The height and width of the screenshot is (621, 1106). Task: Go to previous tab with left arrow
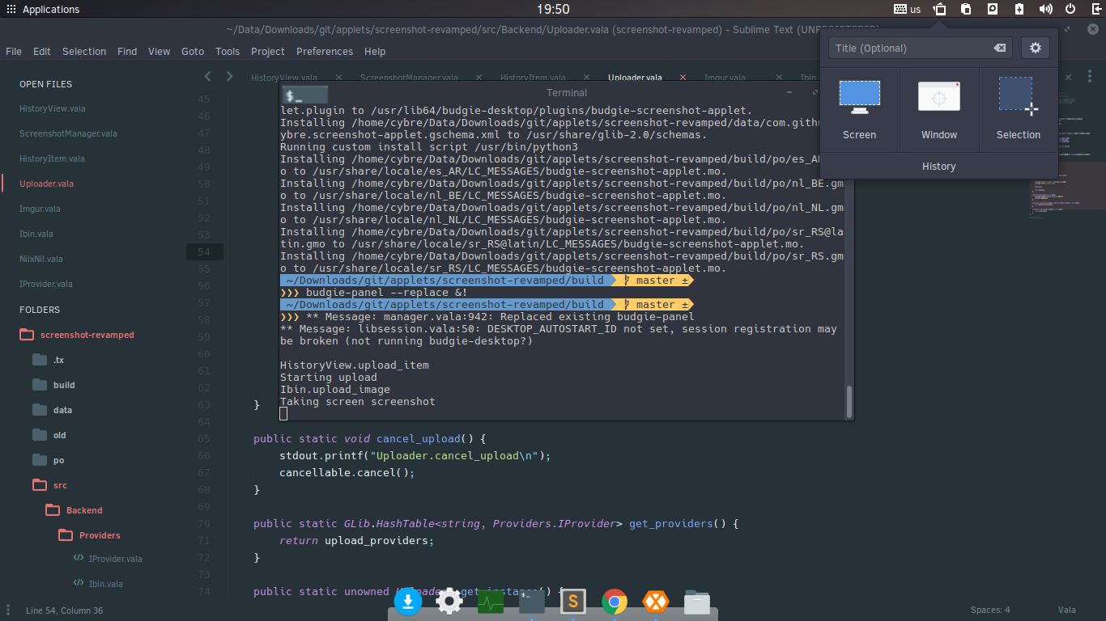click(x=208, y=76)
